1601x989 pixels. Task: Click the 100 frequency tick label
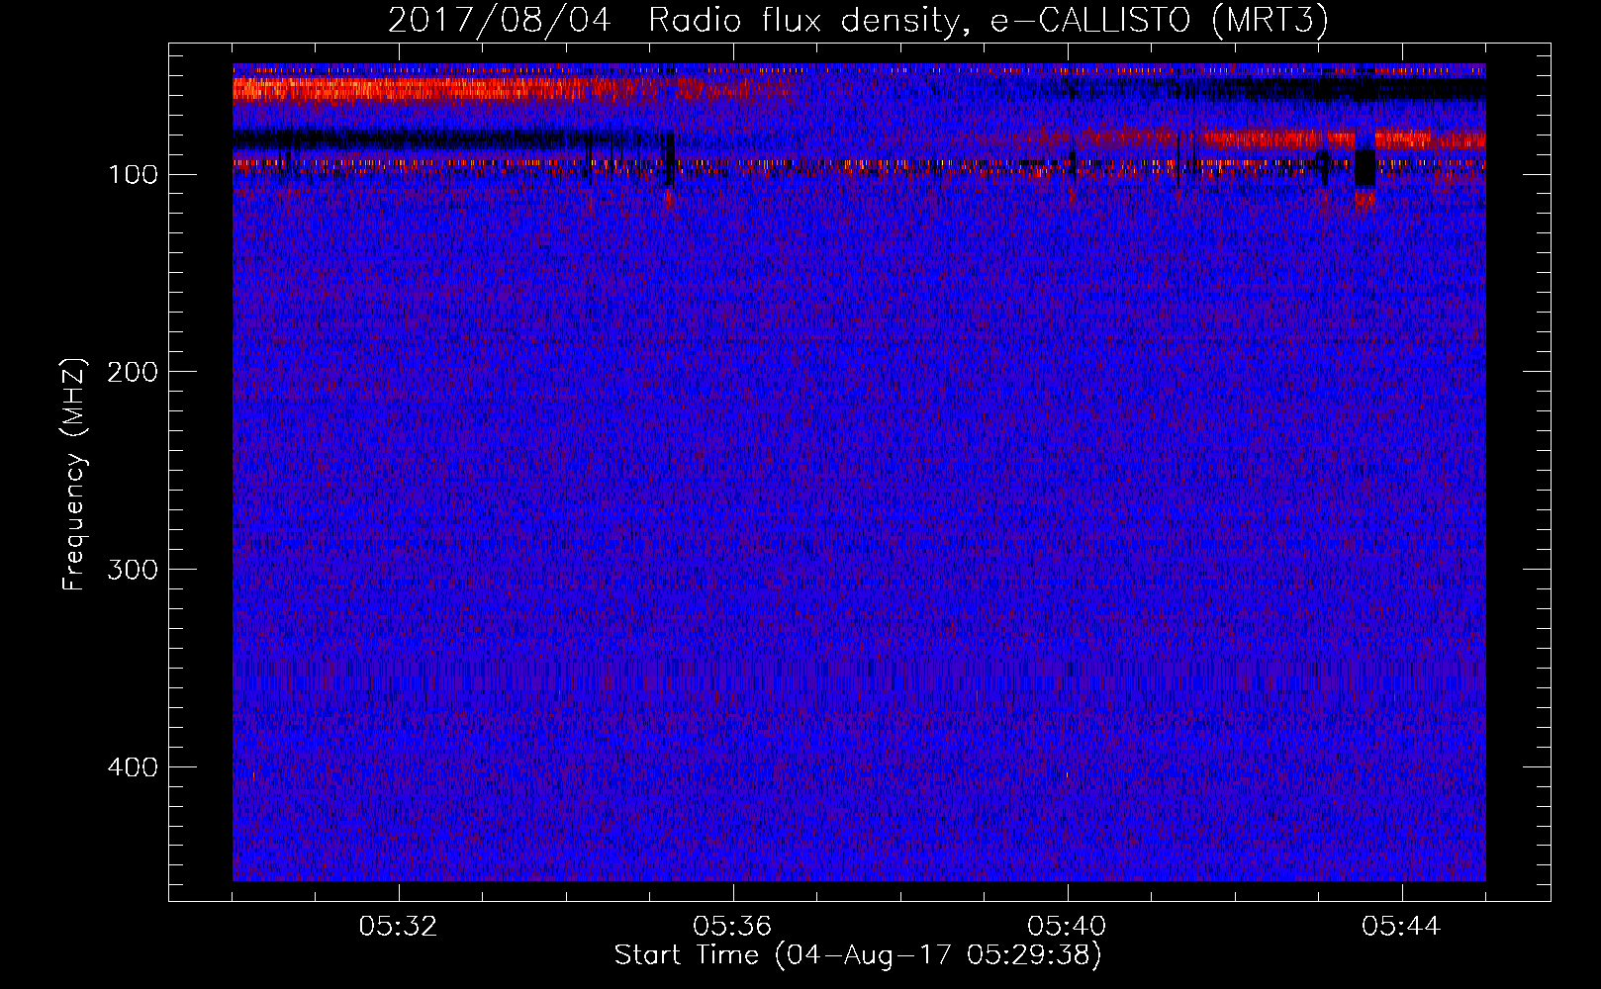tap(133, 175)
